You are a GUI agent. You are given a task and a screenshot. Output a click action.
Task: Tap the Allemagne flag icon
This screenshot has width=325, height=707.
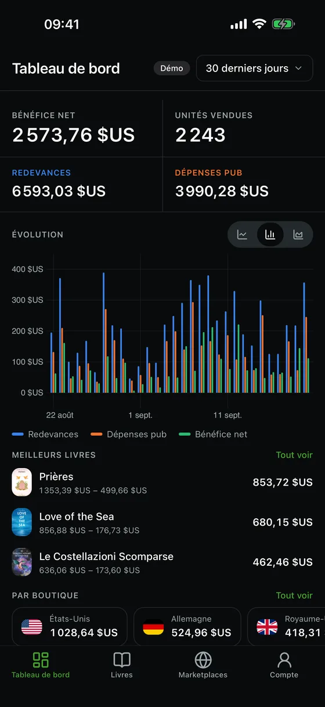click(x=153, y=627)
